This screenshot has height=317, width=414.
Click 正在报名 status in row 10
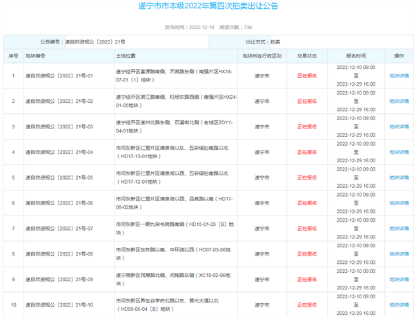point(307,305)
